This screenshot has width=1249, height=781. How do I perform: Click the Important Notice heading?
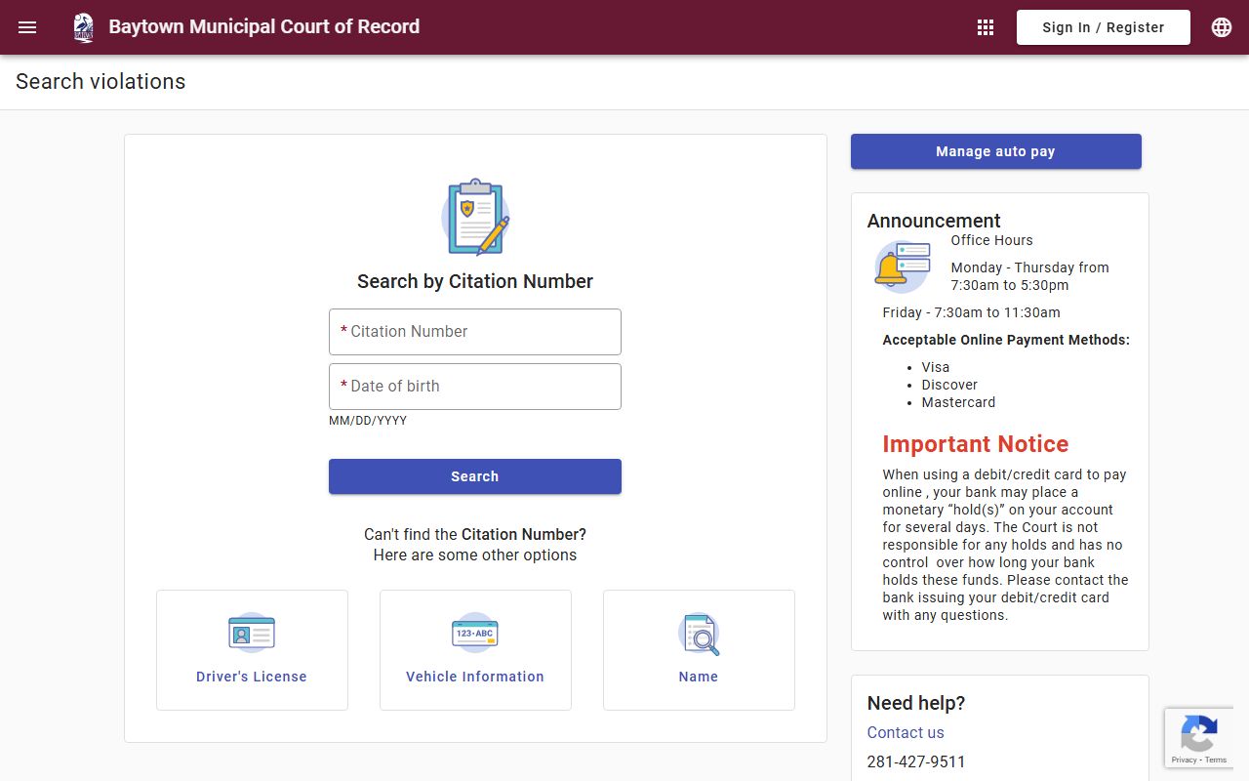tap(976, 444)
